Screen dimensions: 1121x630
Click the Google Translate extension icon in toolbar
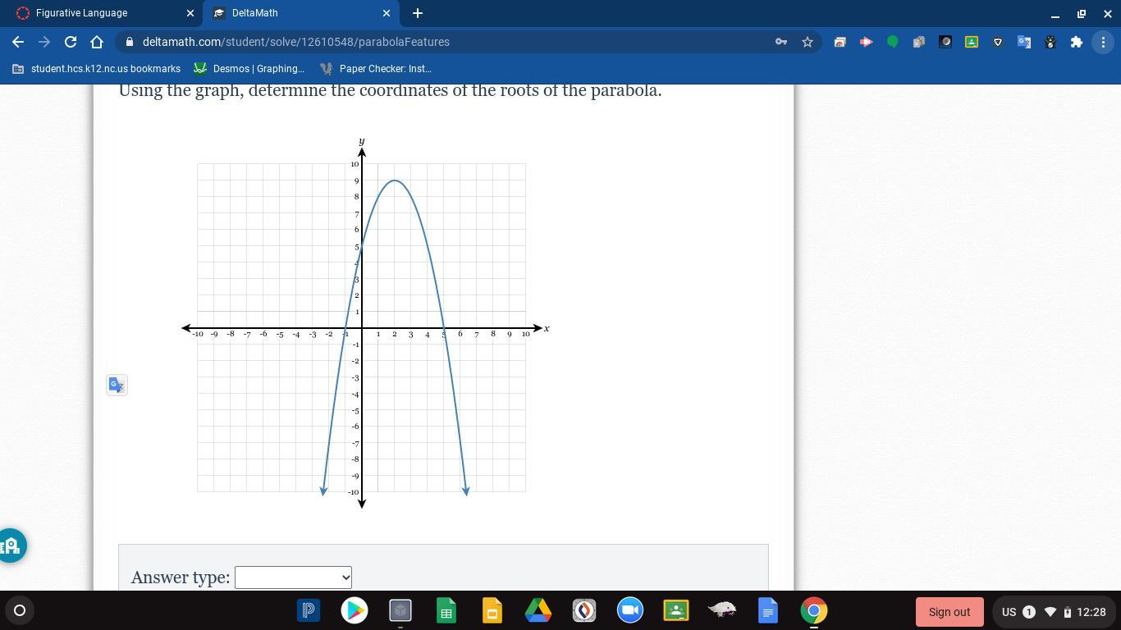tap(1024, 42)
